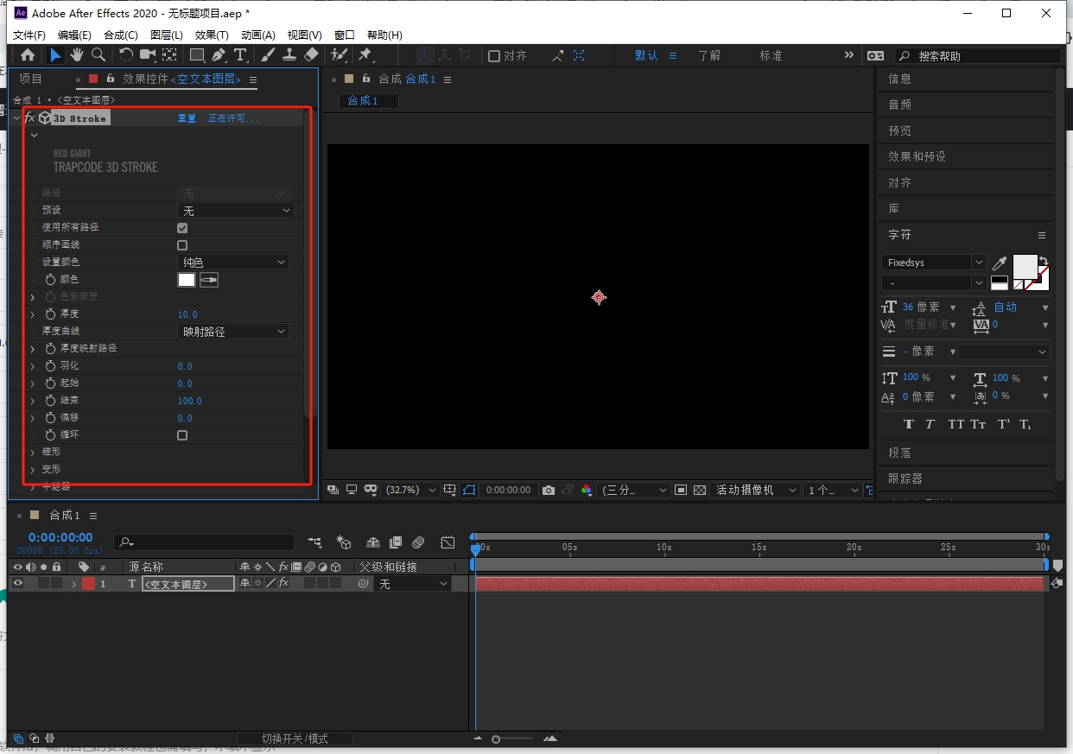Click the Home icon in toolbar

pos(28,55)
